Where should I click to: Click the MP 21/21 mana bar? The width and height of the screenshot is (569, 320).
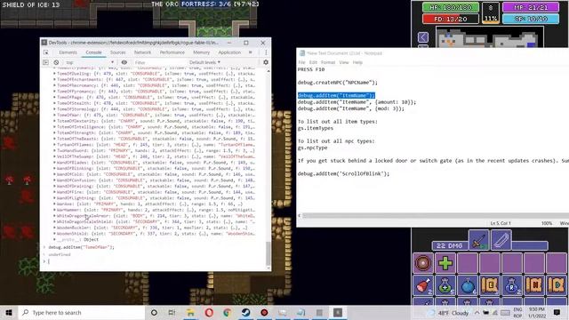(531, 7)
